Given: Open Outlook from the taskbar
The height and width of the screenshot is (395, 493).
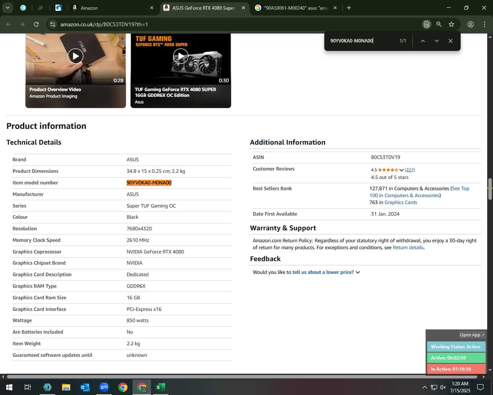Looking at the screenshot, I should tap(85, 387).
